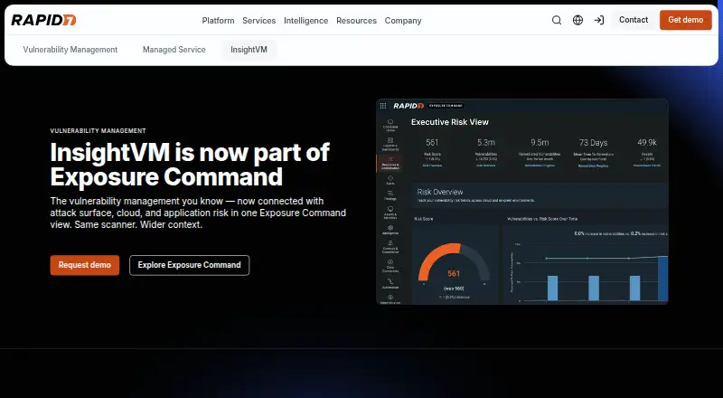
Task: Click the sign-in arrow icon
Action: point(599,20)
